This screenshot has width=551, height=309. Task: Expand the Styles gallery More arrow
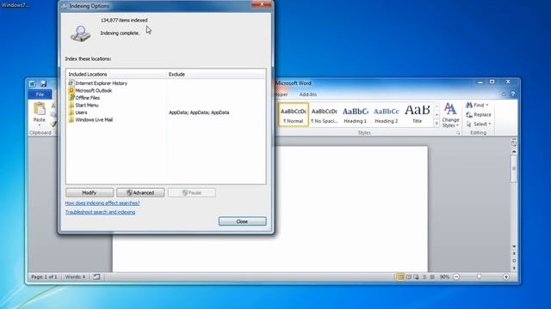point(436,123)
